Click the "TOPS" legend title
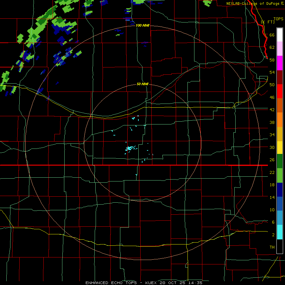The height and width of the screenshot is (285, 285). pyautogui.click(x=278, y=19)
